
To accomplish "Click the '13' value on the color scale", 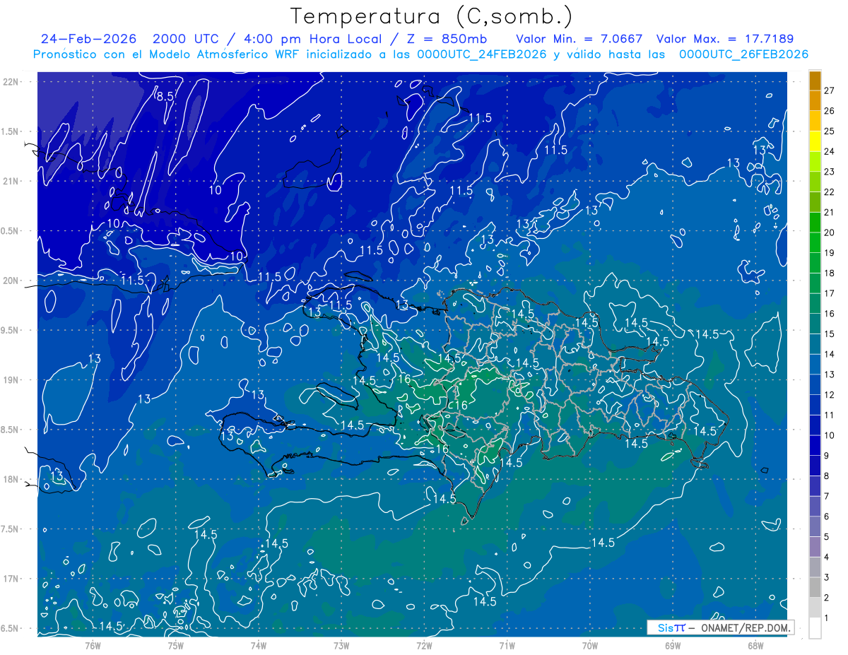I will pyautogui.click(x=830, y=374).
